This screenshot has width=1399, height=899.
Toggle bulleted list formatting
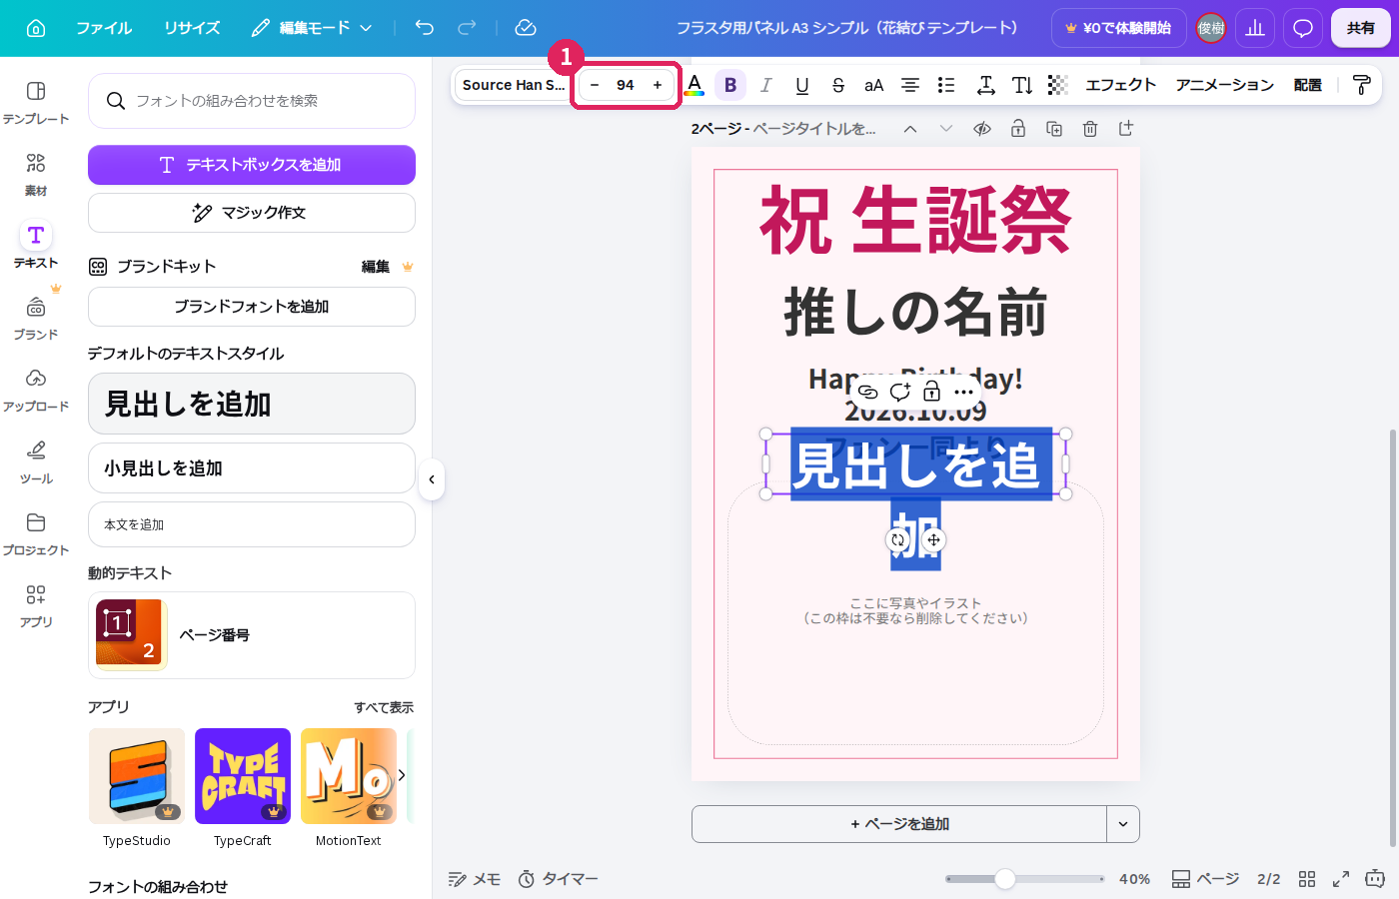pos(946,85)
